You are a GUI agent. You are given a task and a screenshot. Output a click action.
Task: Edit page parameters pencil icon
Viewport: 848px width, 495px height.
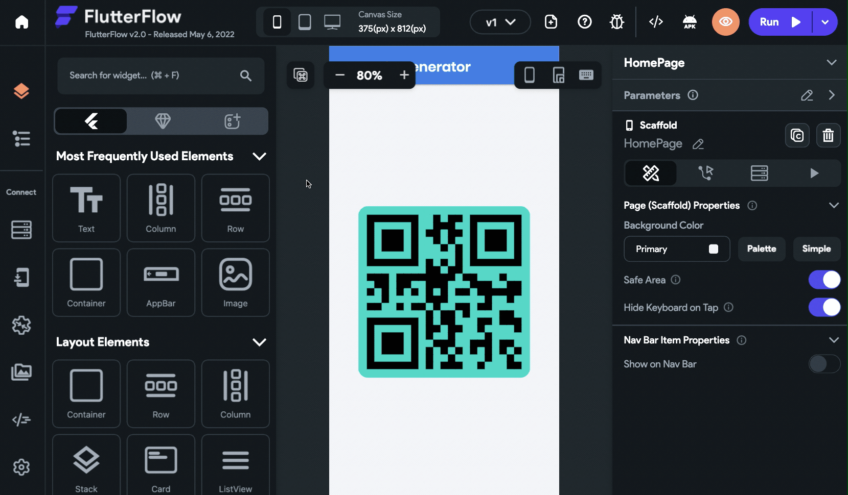(807, 95)
